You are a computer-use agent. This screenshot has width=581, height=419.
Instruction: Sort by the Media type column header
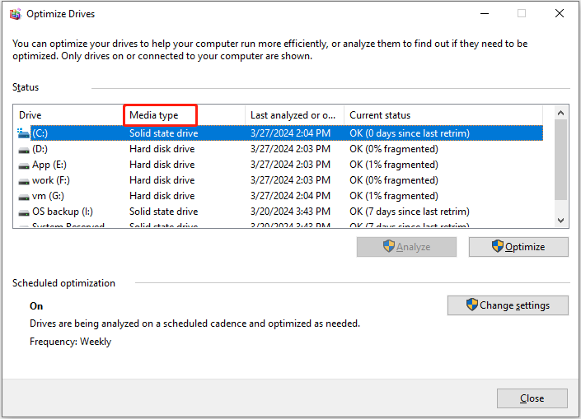tap(184, 115)
